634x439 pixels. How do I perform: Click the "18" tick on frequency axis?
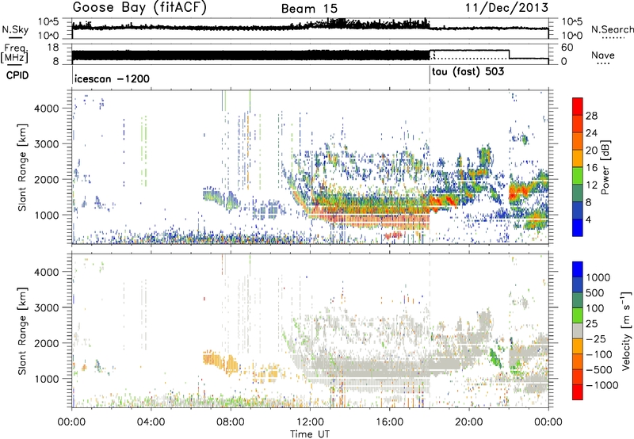pos(53,48)
